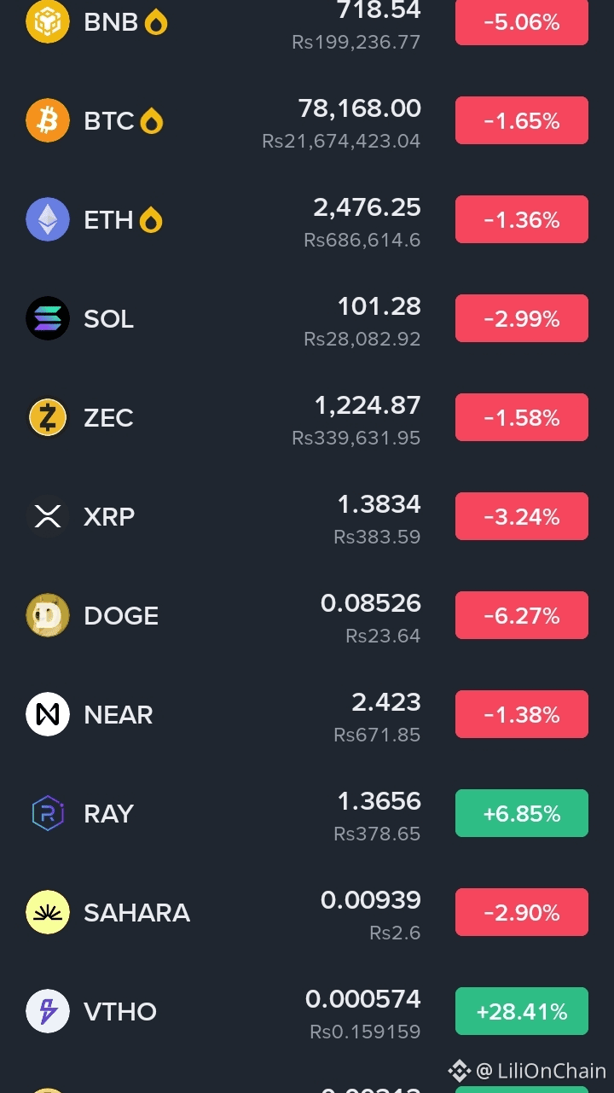
Task: Open the LiliOnChain watermark profile link
Action: pos(527,1070)
